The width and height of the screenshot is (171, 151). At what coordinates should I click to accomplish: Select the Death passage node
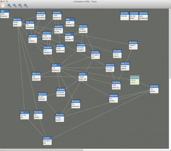56,68
